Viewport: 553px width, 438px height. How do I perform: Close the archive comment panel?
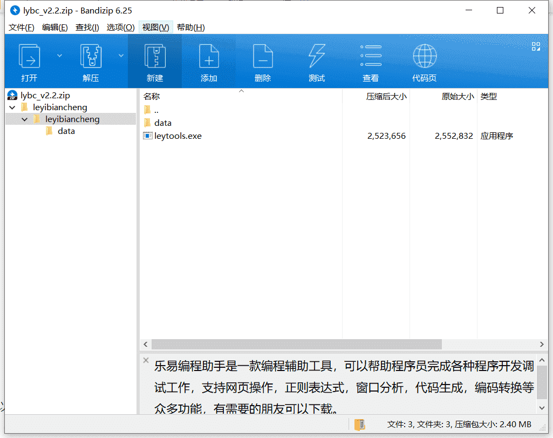pyautogui.click(x=146, y=360)
